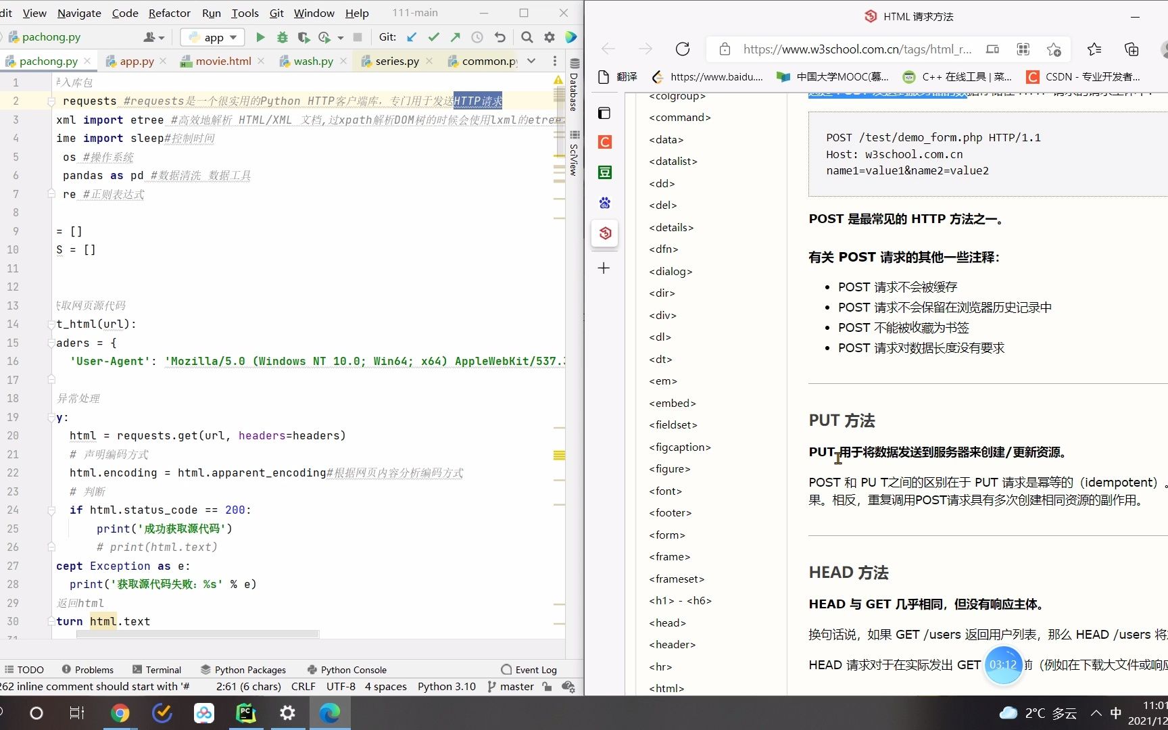Open the Database tool window strip

click(573, 86)
